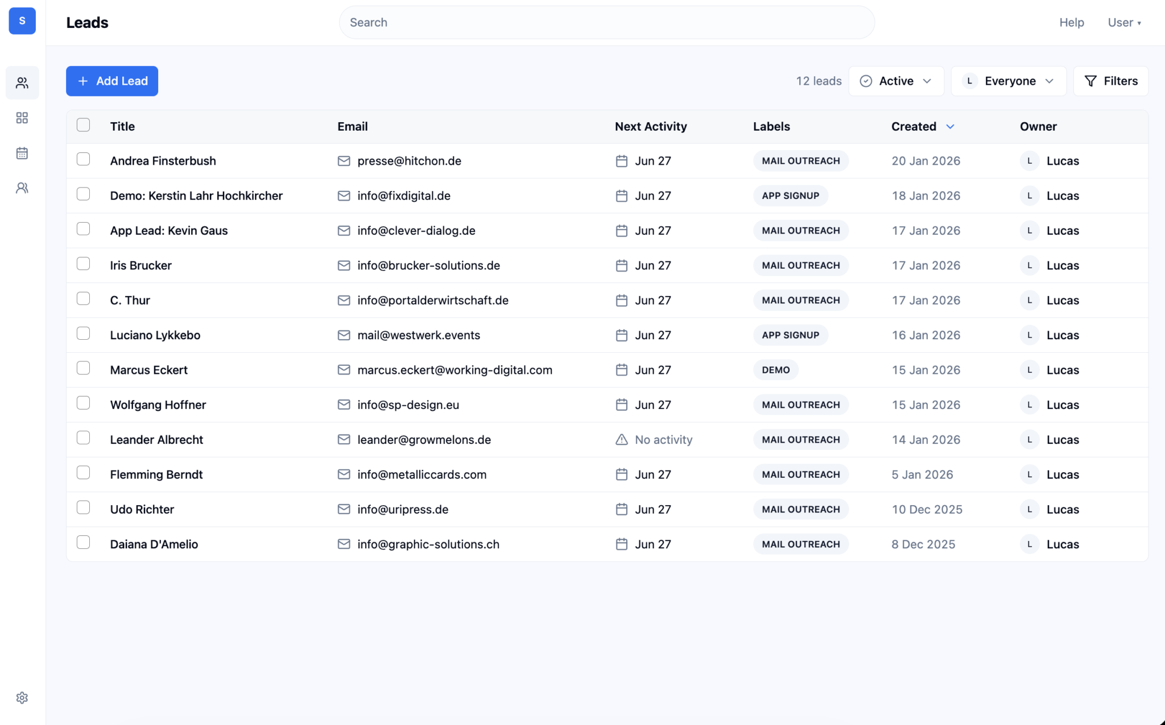Focus the Search input field
The width and height of the screenshot is (1165, 725).
606,23
